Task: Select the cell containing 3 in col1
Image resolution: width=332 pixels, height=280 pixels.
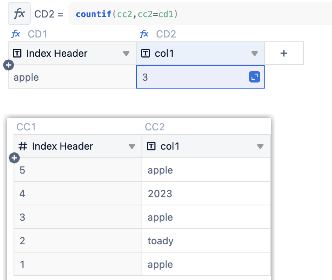Action: click(x=200, y=77)
